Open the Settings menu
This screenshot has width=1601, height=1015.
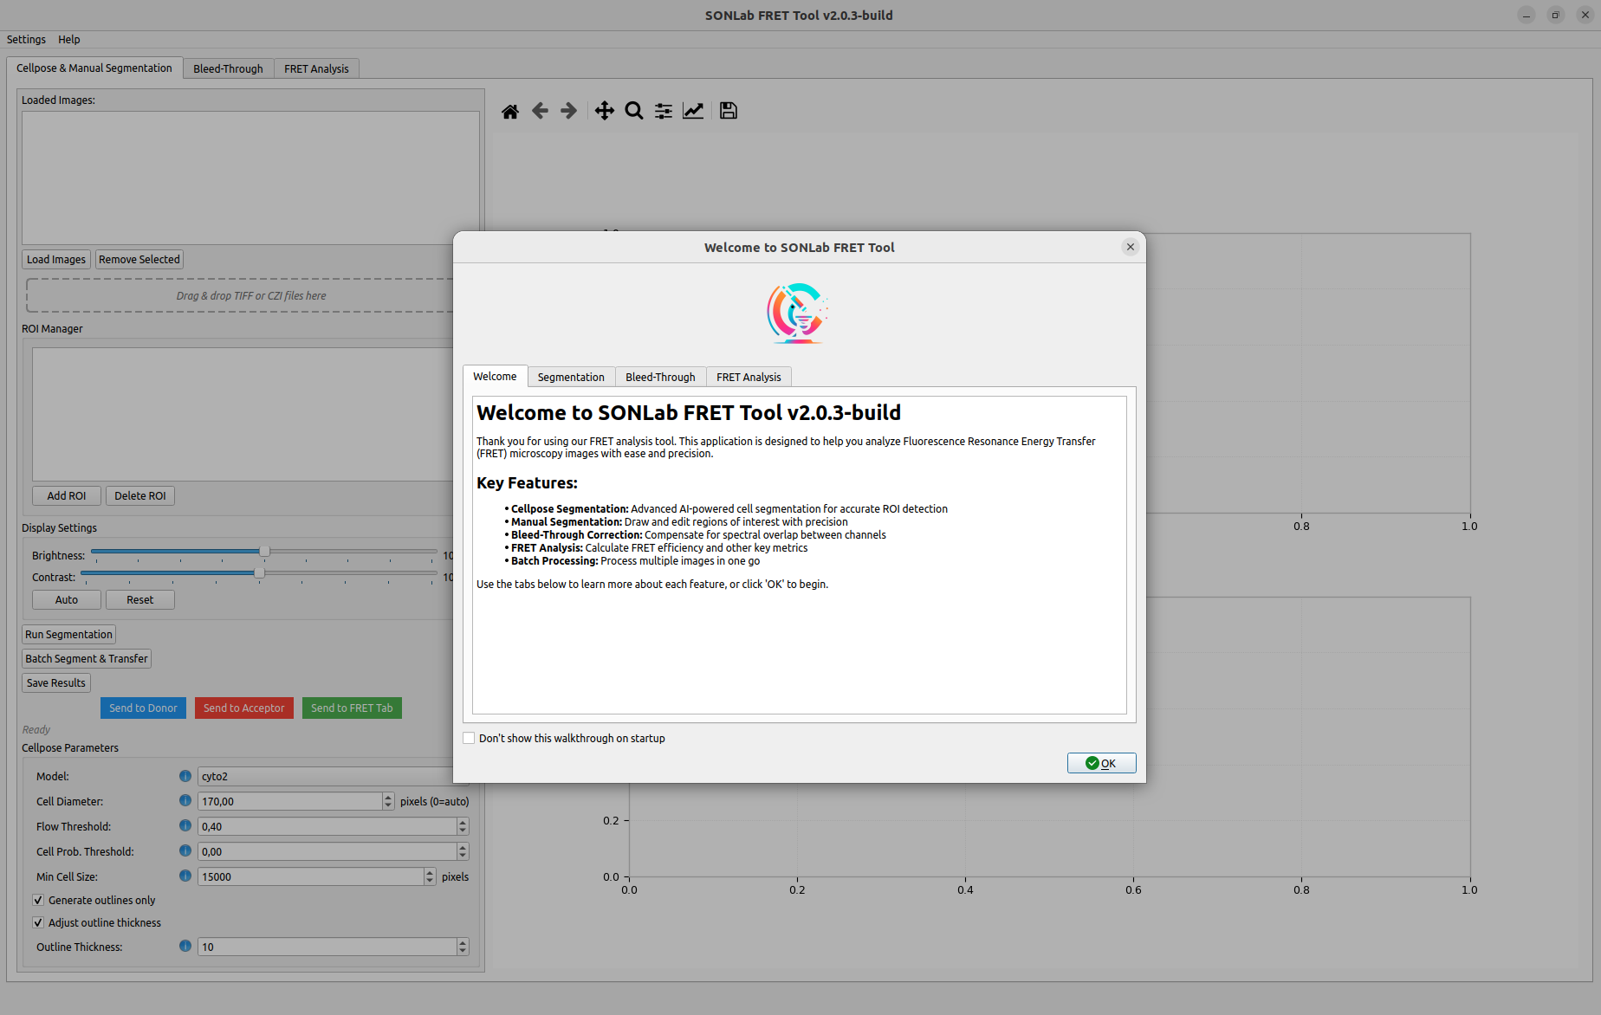(26, 40)
